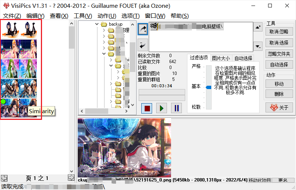This screenshot has width=296, height=190.
Task: Open the 工具(V) menu
Action: tap(83, 16)
